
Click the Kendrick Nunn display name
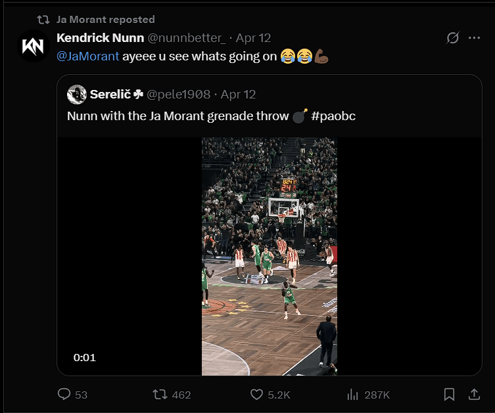coord(96,38)
